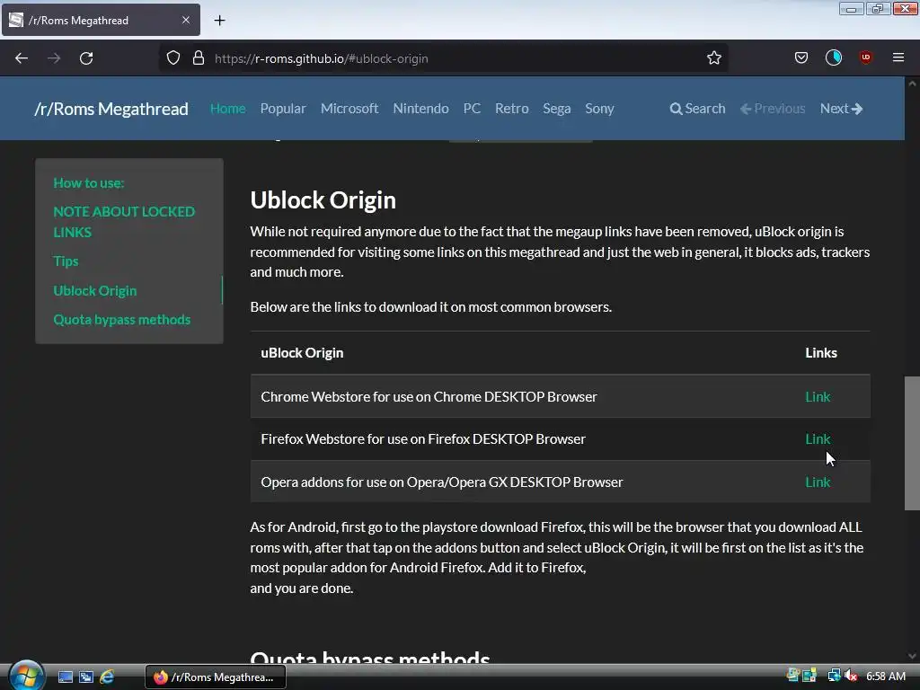Click the URL address bar
The image size is (920, 690).
click(x=443, y=58)
